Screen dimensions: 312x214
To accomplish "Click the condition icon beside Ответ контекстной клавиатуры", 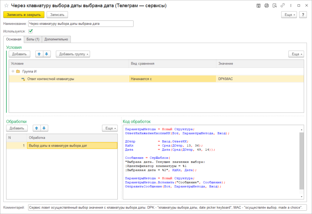I will click(23, 79).
